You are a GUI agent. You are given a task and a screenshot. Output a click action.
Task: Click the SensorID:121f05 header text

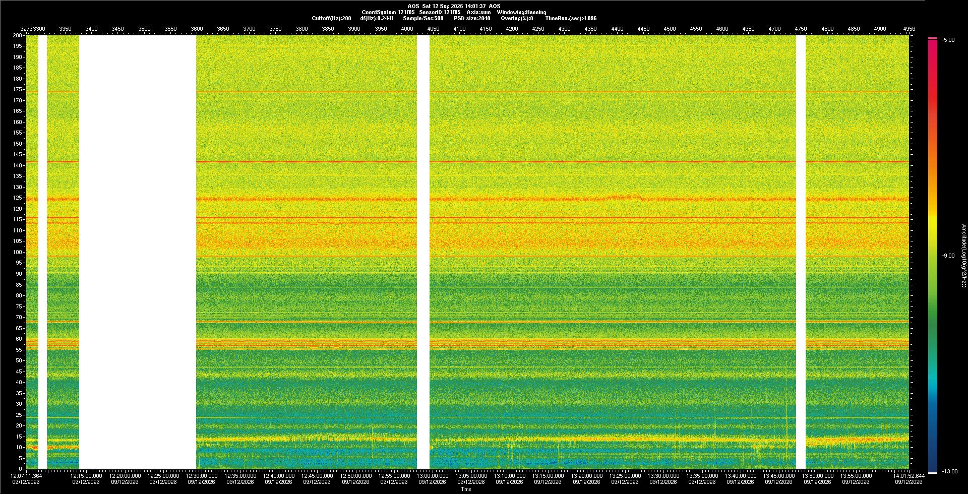click(440, 12)
